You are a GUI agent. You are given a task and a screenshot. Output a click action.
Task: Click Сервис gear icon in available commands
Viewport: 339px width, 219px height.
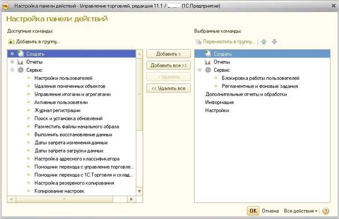coord(20,70)
